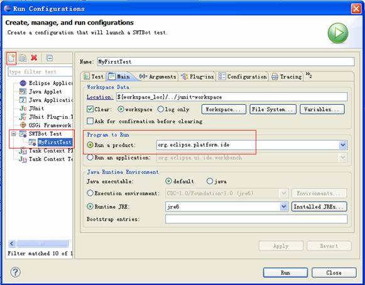Click the OSGi Framework icon
The width and height of the screenshot is (365, 285).
coord(23,125)
